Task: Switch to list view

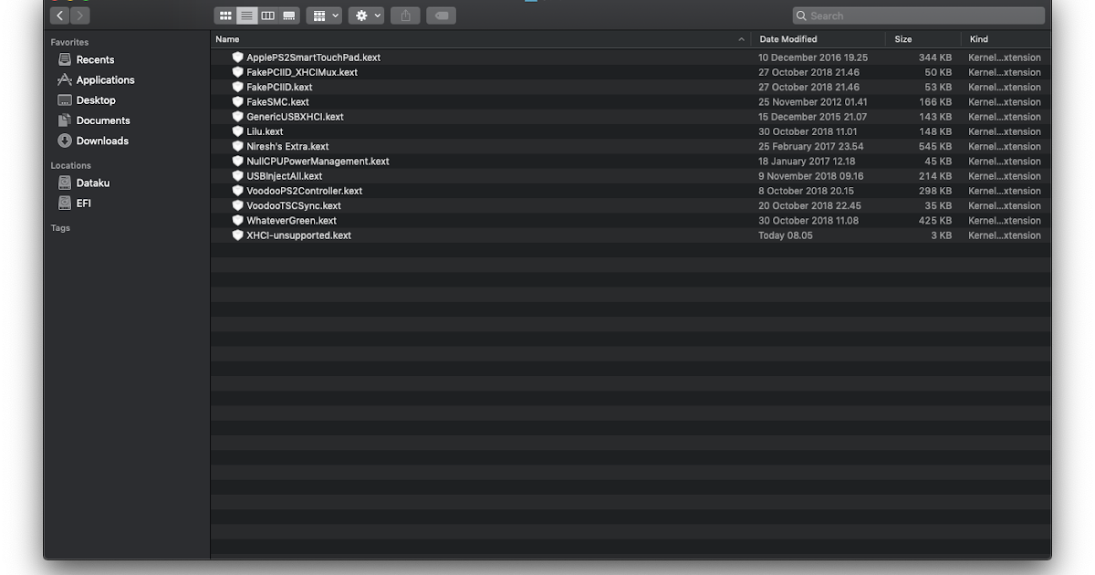Action: point(246,16)
